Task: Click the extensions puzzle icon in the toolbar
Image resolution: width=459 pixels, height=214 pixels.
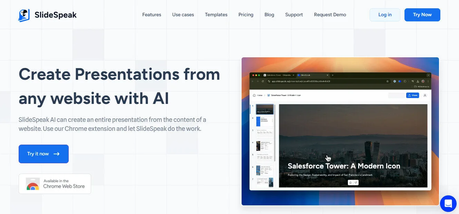Action: [x=405, y=81]
